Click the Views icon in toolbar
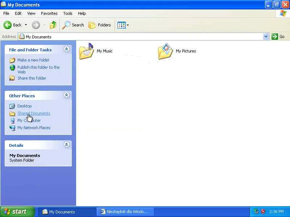This screenshot has height=217, width=290. pos(121,25)
